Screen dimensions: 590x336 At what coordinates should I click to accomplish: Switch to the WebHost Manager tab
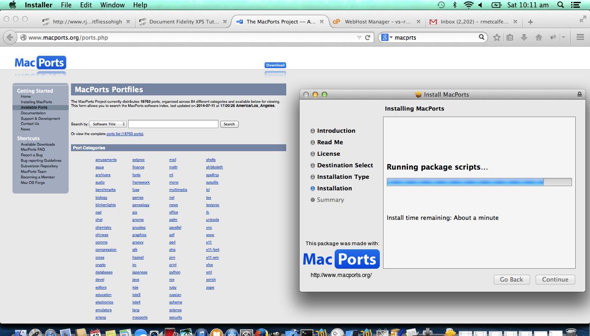pos(377,22)
